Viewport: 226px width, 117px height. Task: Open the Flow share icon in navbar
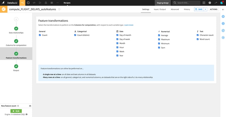tap(22, 3)
